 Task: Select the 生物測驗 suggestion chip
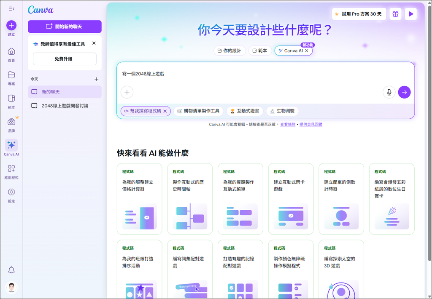point(282,111)
